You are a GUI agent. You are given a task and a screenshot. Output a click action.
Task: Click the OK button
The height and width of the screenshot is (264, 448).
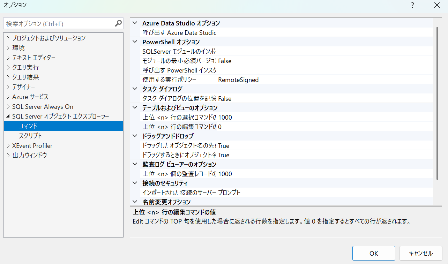[x=374, y=253]
